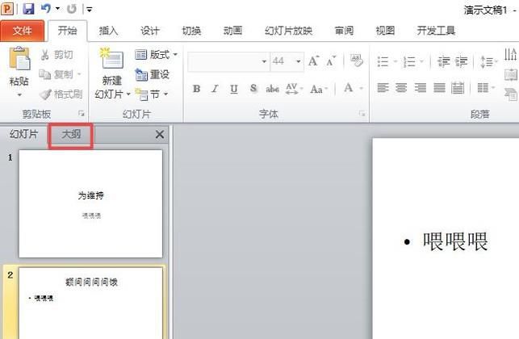Click the 新建幻灯片 new slide icon
519x339 pixels.
point(111,59)
